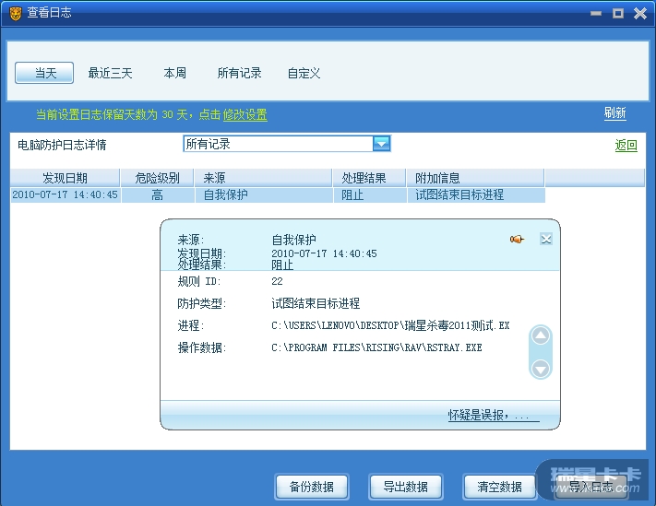Click the 自我保护 source cell in table

(x=264, y=195)
